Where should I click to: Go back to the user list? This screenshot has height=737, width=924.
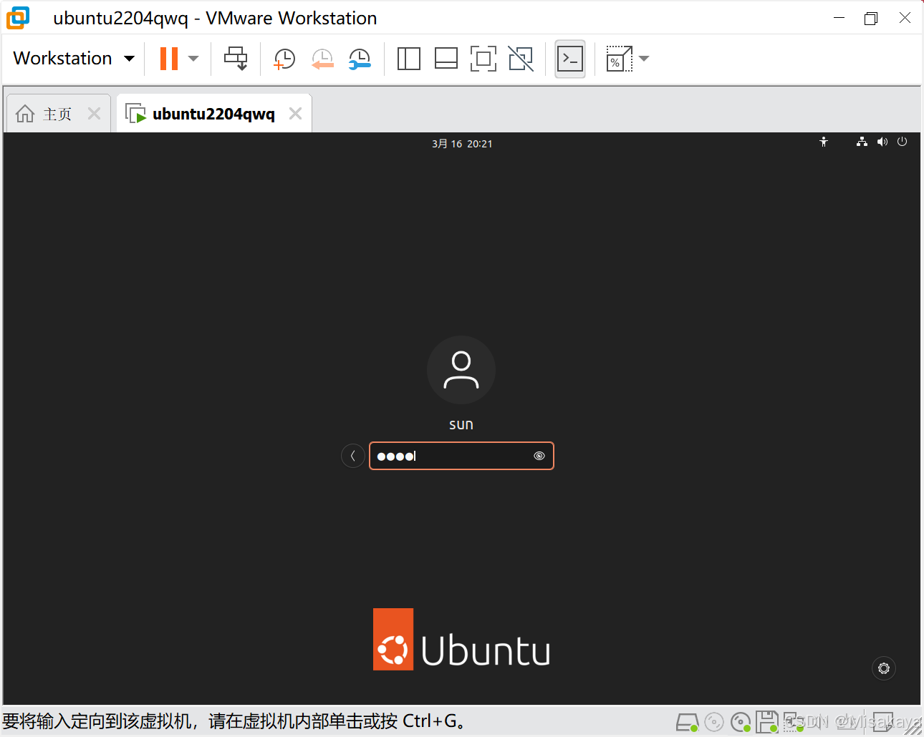tap(352, 456)
